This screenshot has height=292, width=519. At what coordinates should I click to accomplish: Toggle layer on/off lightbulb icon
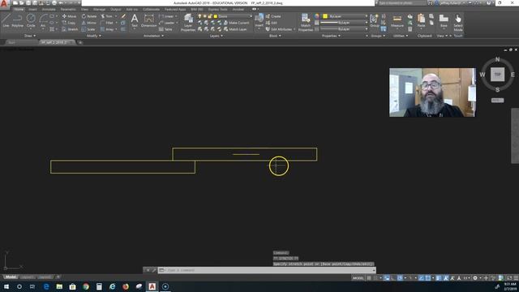coord(199,16)
